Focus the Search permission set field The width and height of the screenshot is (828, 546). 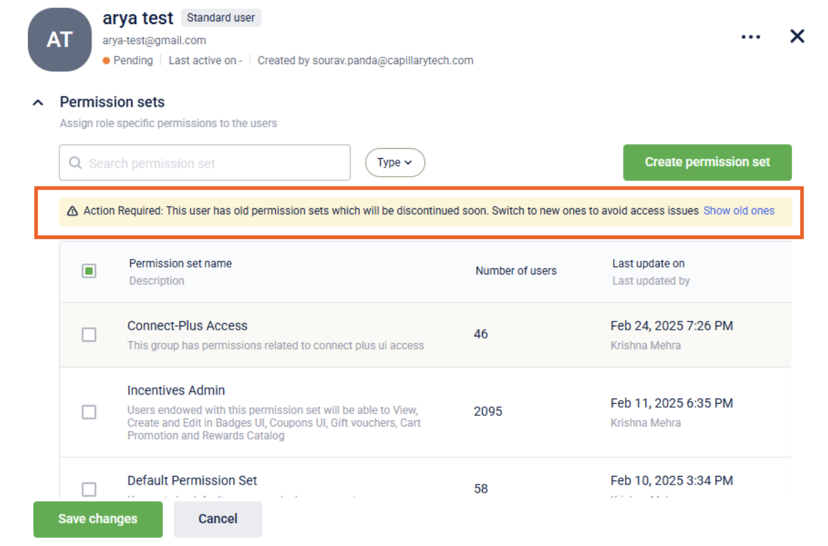(x=214, y=163)
